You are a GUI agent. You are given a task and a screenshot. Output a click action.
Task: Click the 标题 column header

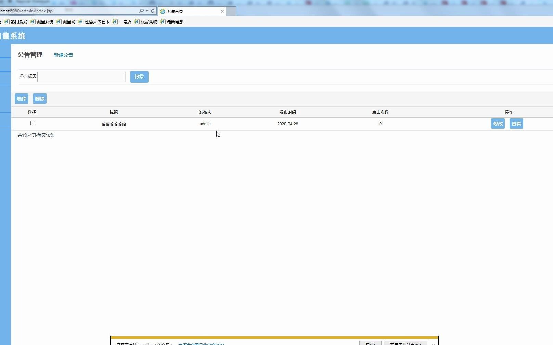pyautogui.click(x=114, y=112)
